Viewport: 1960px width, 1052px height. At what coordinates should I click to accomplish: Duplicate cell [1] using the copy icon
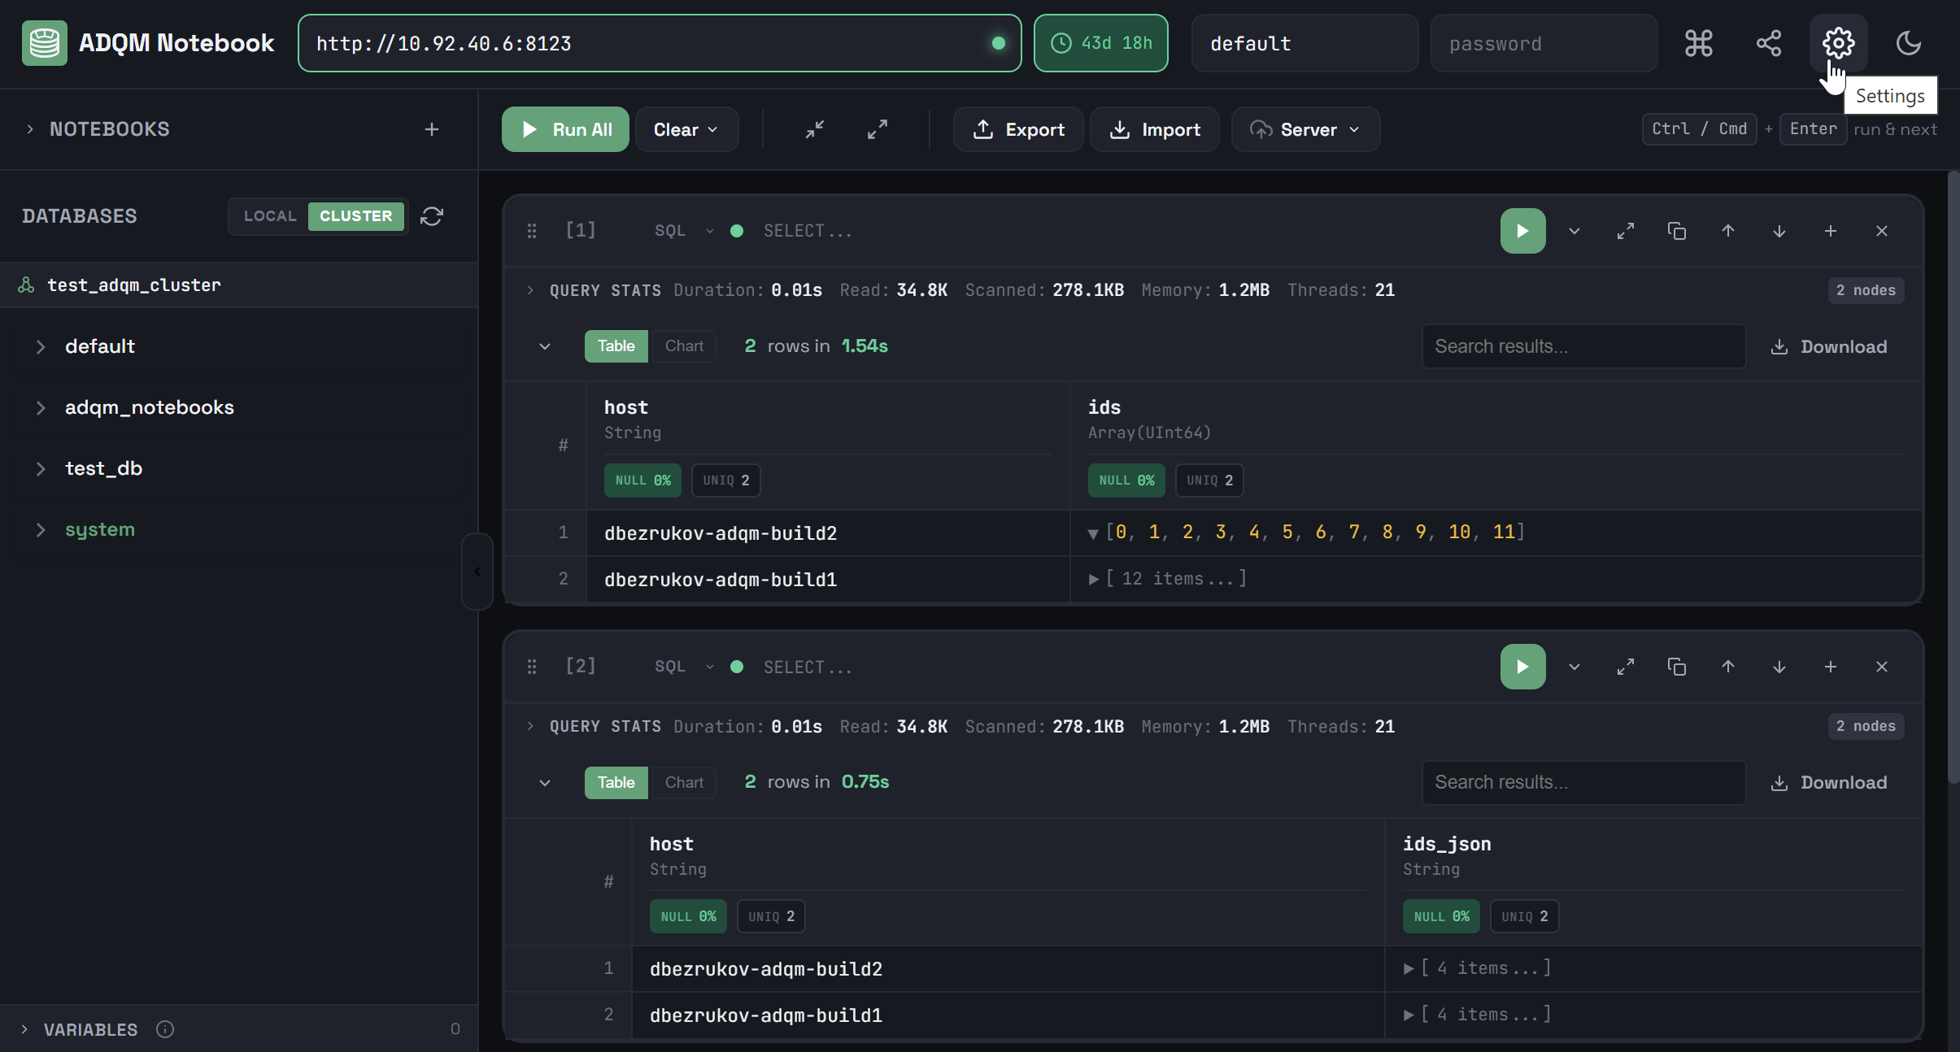pyautogui.click(x=1677, y=231)
